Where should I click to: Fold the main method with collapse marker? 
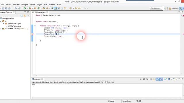pos(35,26)
